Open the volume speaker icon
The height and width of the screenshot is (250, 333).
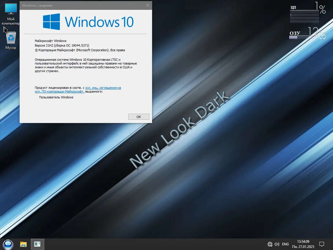coord(277,244)
